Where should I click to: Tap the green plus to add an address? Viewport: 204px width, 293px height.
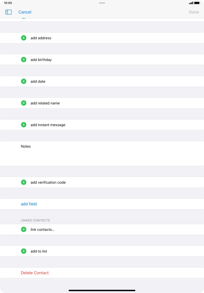point(23,38)
